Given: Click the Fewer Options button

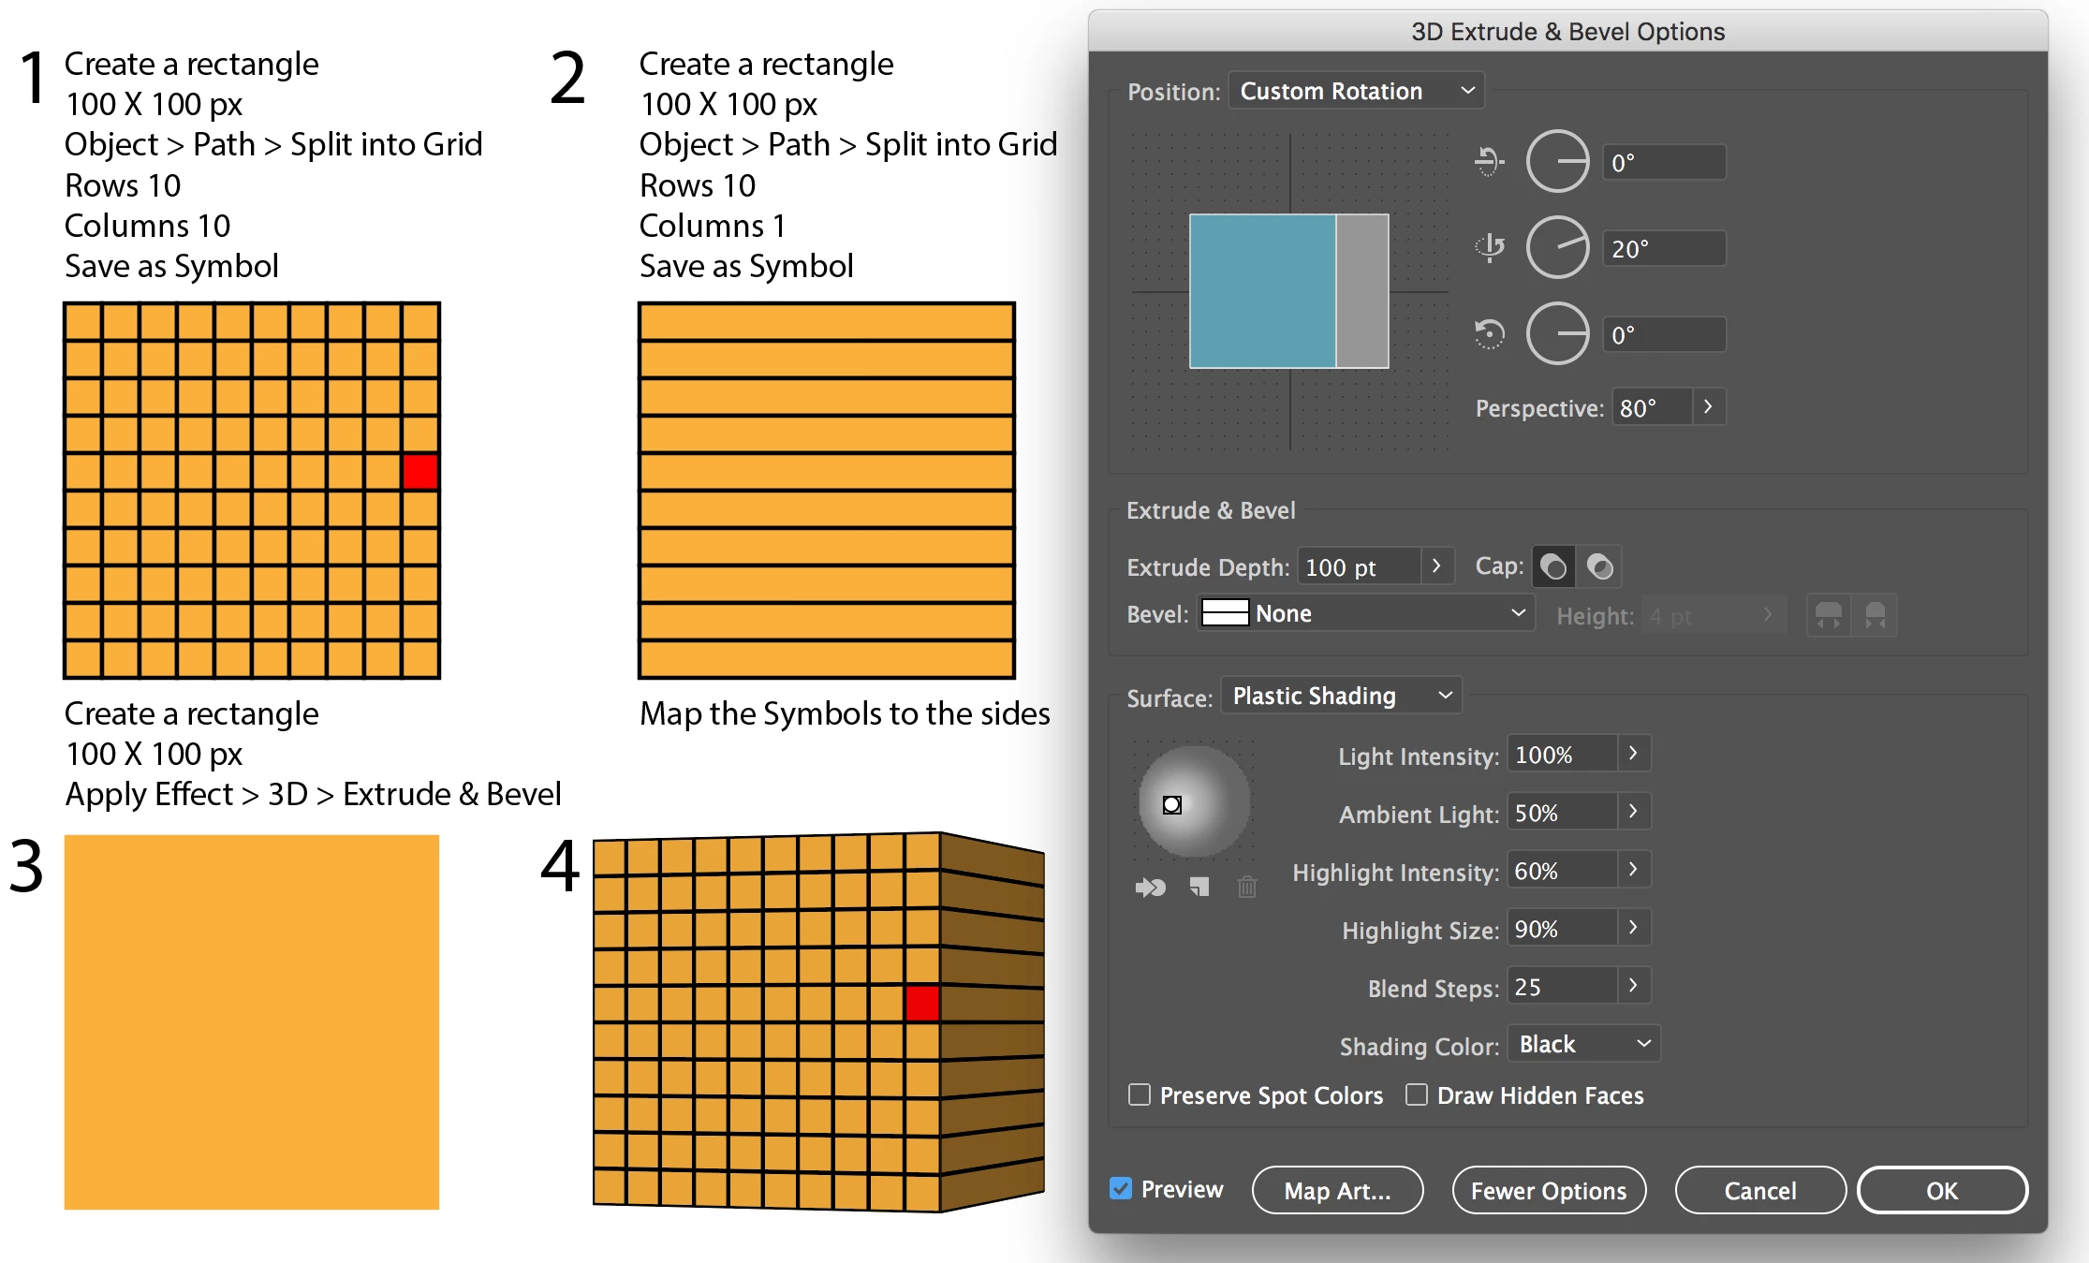Looking at the screenshot, I should [x=1548, y=1190].
